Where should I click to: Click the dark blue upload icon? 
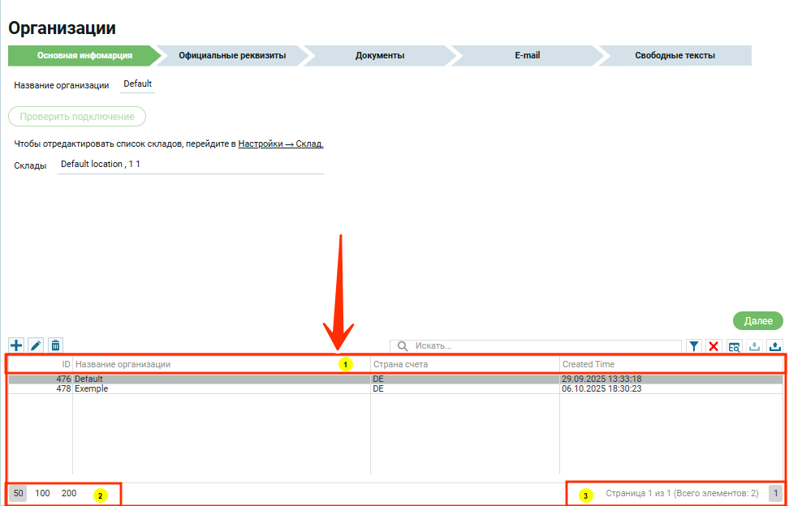pyautogui.click(x=774, y=346)
